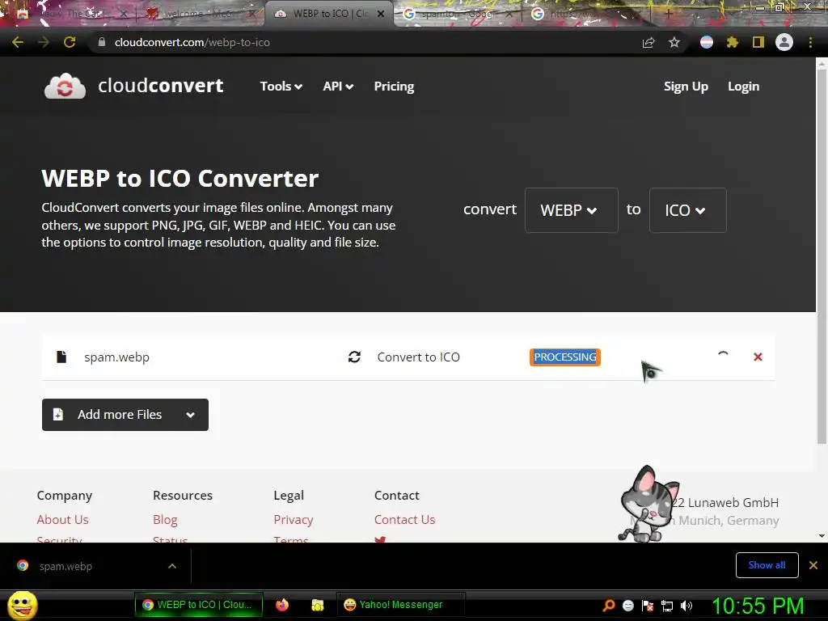Click the padlock site info icon
Viewport: 828px width, 621px height.
point(101,42)
